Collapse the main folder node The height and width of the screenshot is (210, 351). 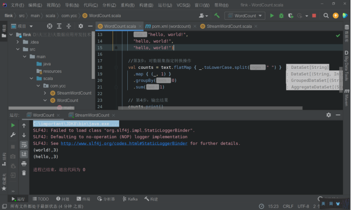click(25, 57)
